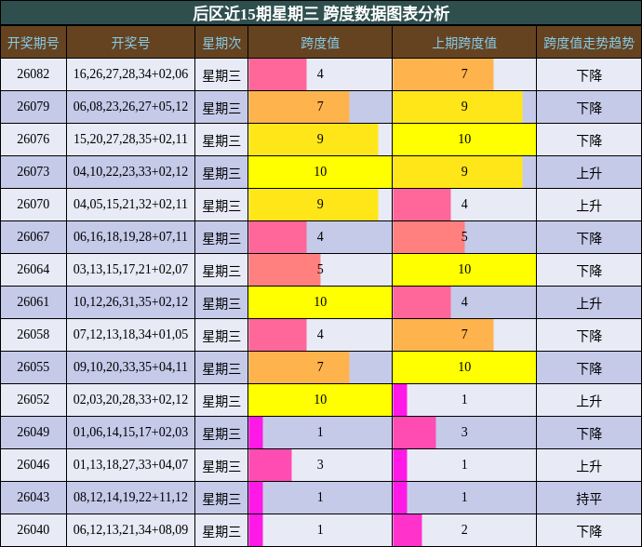642x547 pixels.
Task: Click numbers 01,13,18,27,33+04,07
Action: (130, 465)
